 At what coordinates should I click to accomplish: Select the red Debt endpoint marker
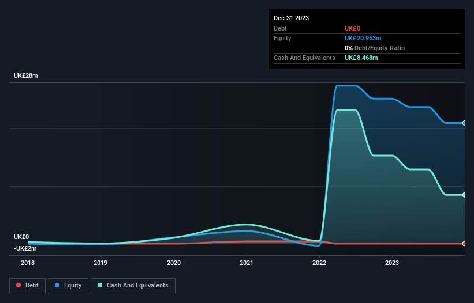pyautogui.click(x=464, y=244)
